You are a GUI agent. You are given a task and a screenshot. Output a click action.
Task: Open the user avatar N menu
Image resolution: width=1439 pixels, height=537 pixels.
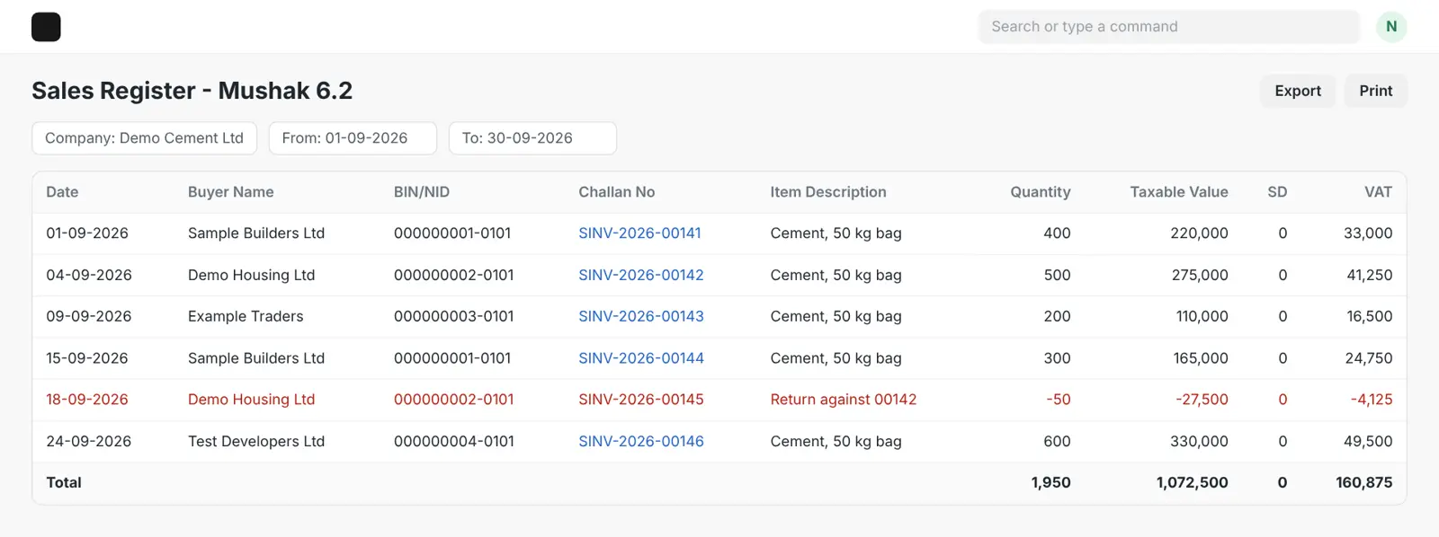1391,27
